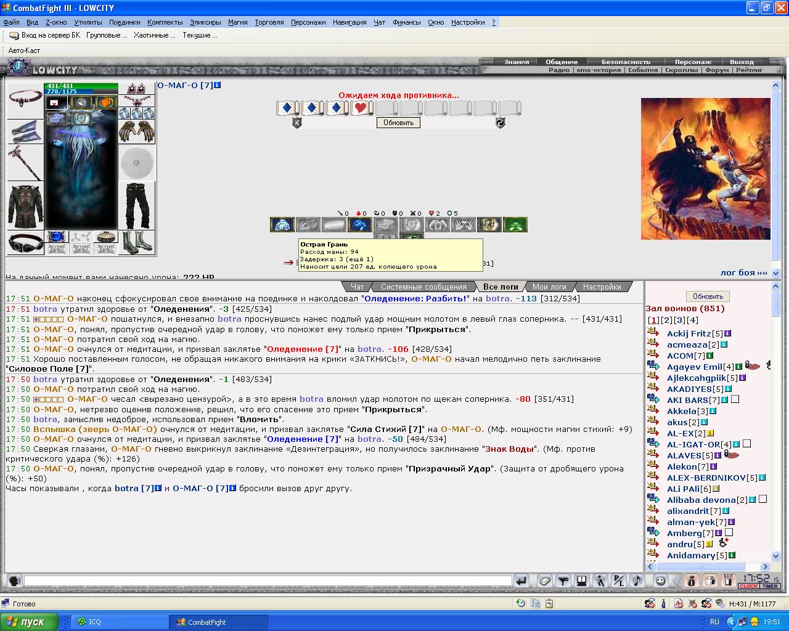Open the Форум link
The width and height of the screenshot is (789, 631).
coord(717,70)
